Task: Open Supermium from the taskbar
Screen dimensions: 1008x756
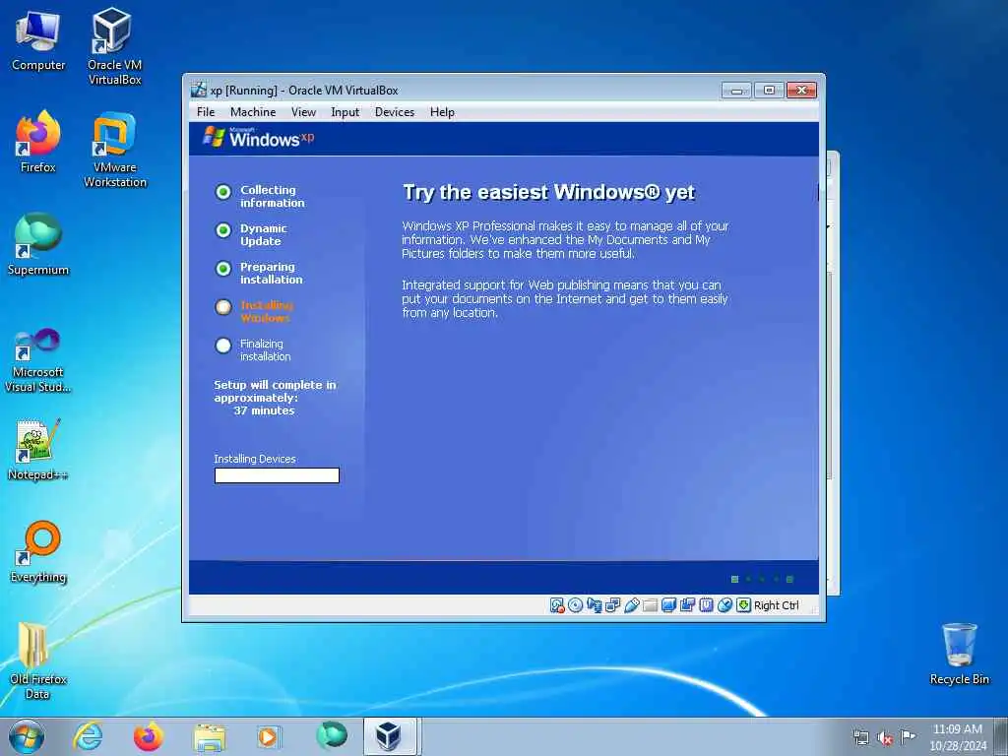Action: click(x=332, y=736)
